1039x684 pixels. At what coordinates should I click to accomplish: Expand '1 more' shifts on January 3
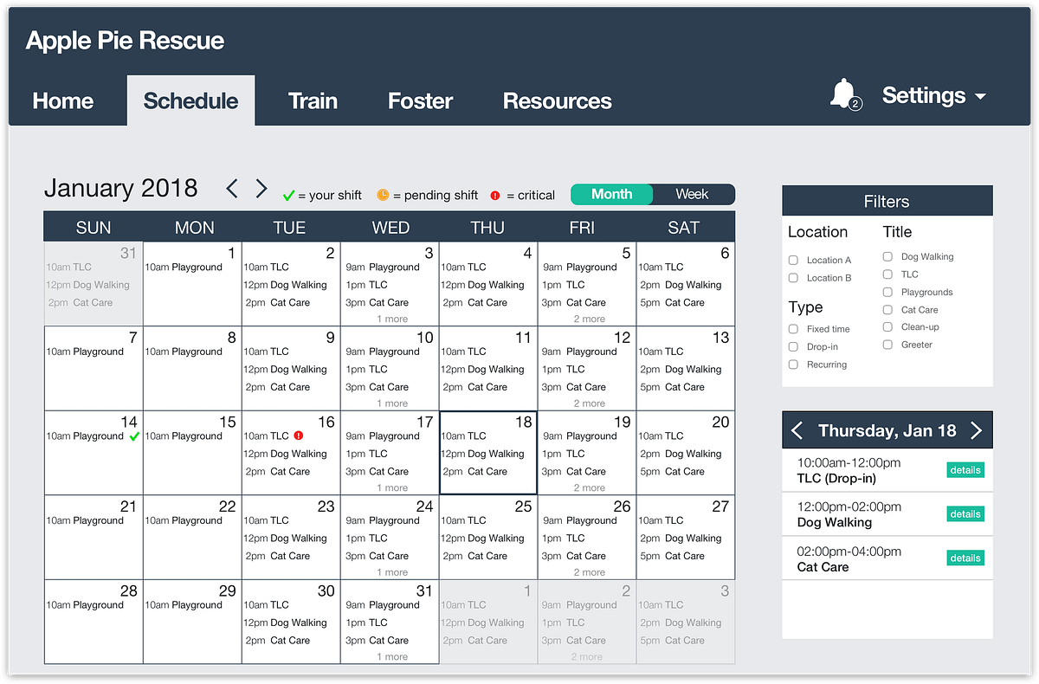pyautogui.click(x=391, y=319)
